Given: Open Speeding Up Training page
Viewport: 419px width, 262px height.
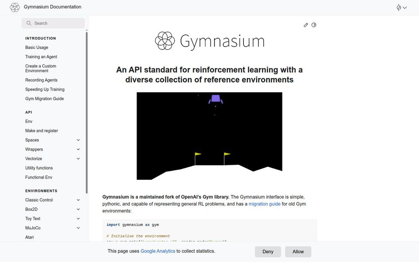Looking at the screenshot, I should (45, 89).
